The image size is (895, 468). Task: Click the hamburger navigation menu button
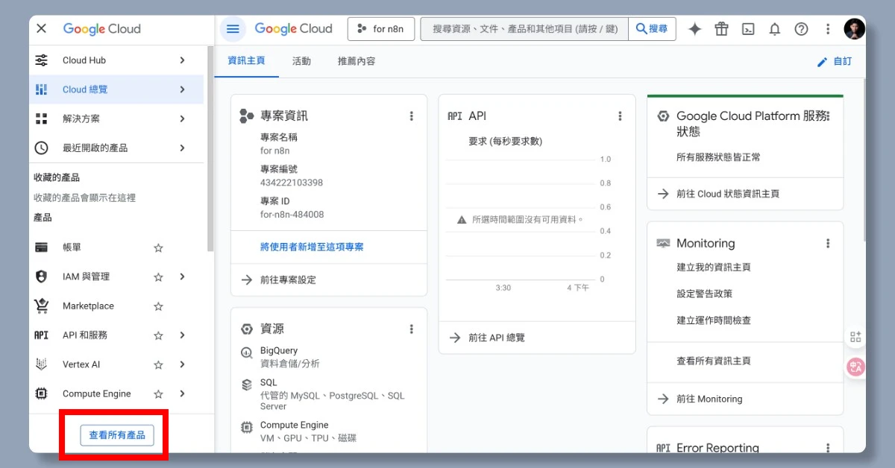(233, 29)
